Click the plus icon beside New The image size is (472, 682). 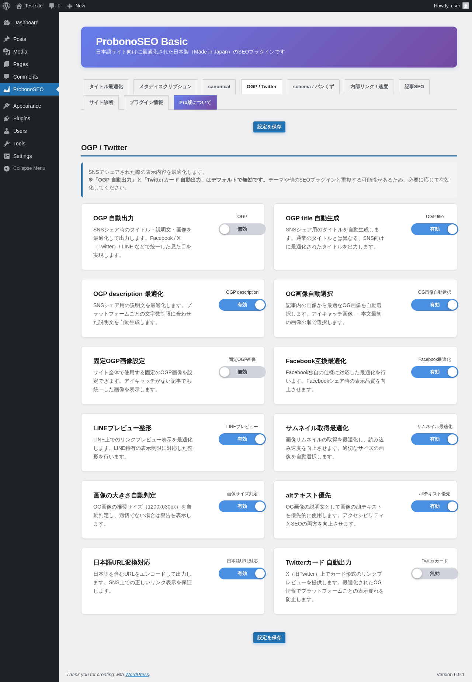point(70,6)
